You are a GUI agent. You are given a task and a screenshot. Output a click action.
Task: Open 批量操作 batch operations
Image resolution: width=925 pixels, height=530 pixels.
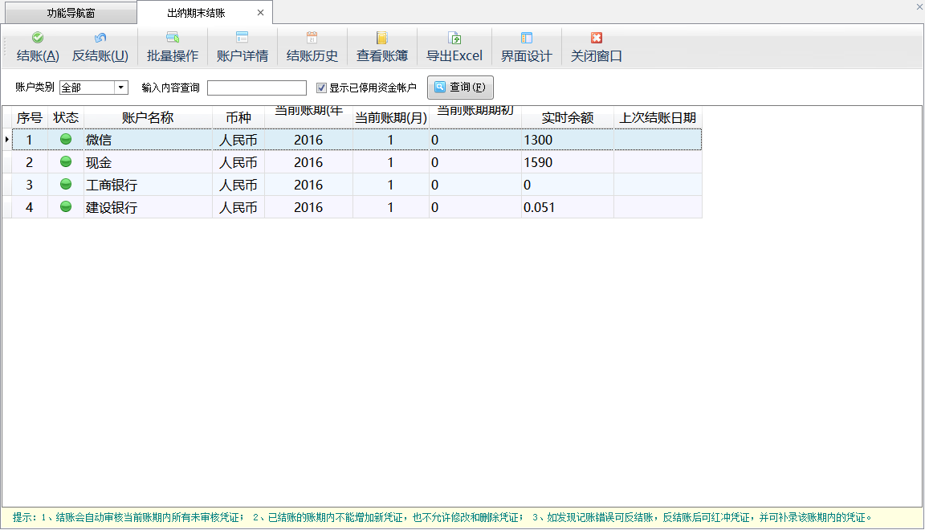172,38
